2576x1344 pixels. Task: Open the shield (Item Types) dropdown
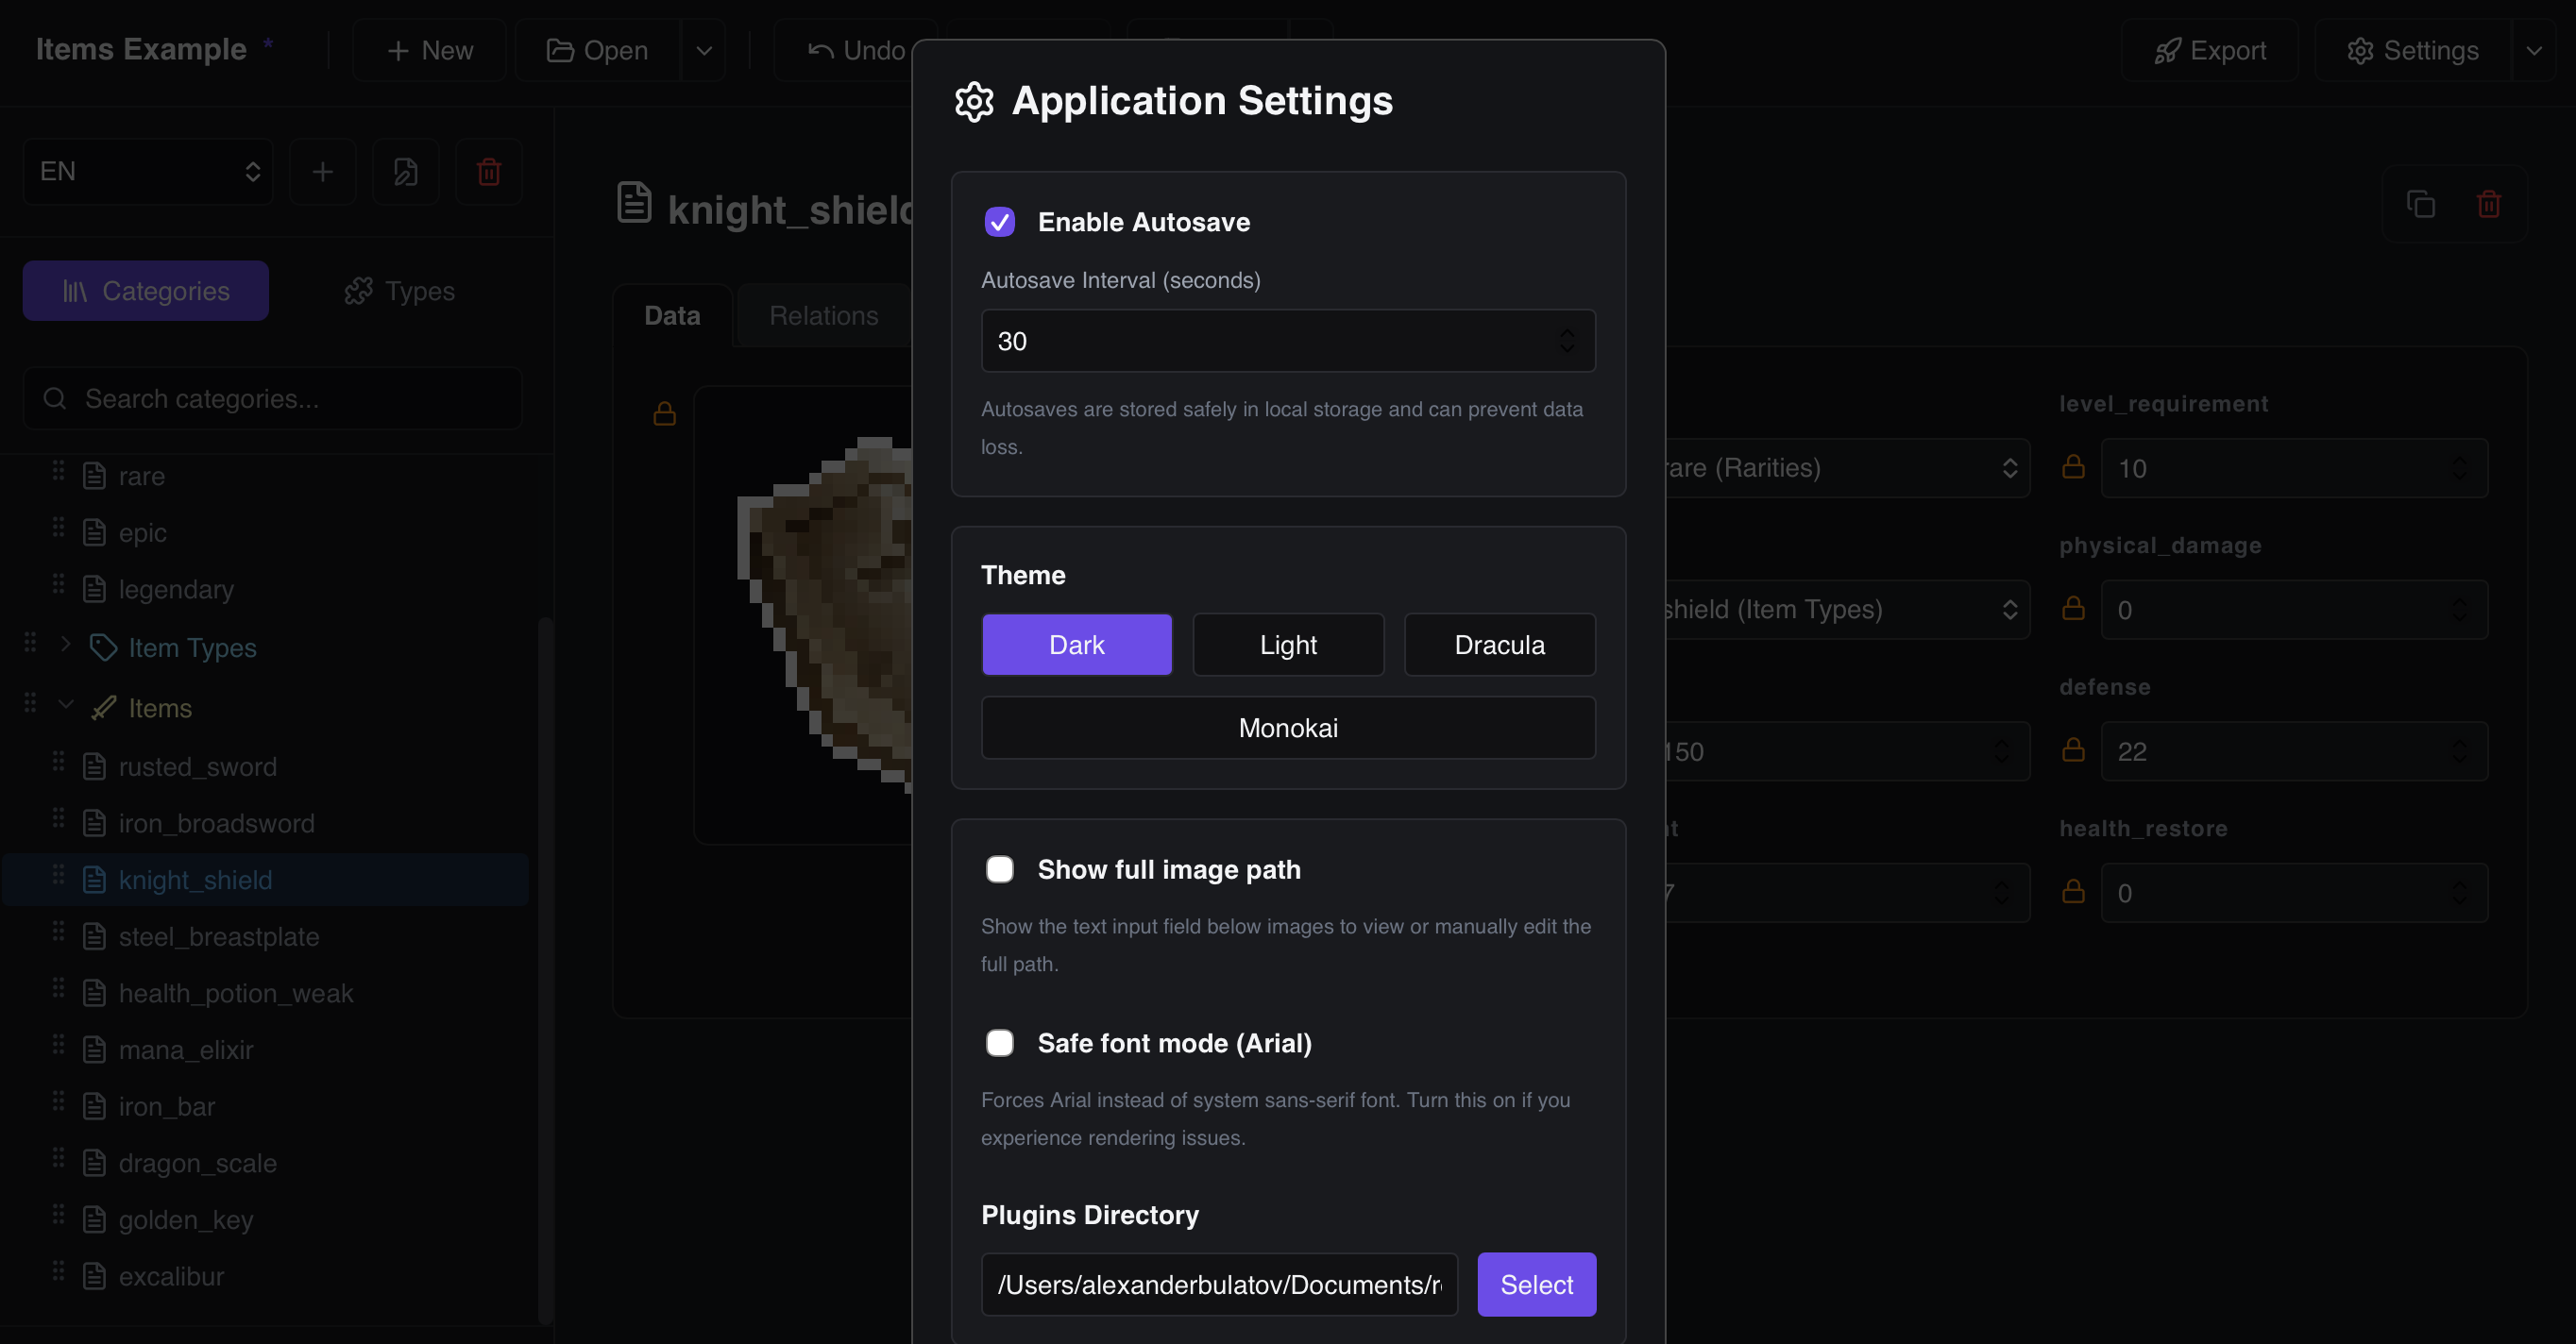(1846, 610)
